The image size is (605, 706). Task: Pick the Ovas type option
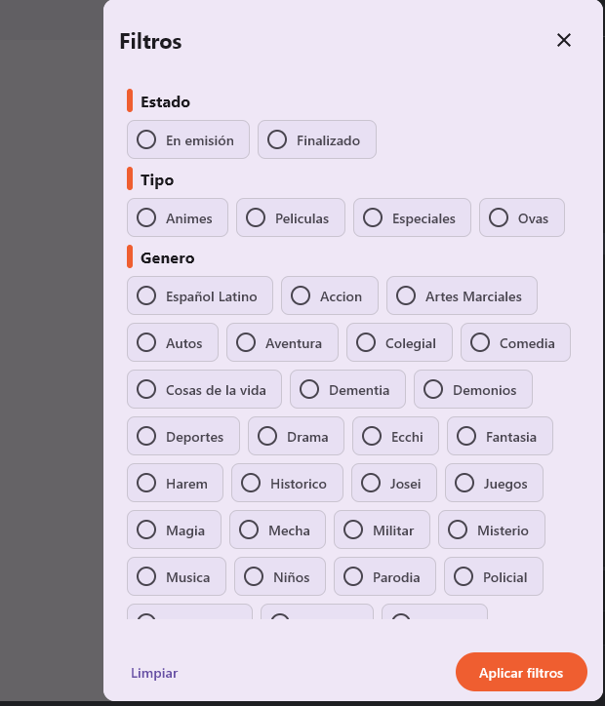521,218
